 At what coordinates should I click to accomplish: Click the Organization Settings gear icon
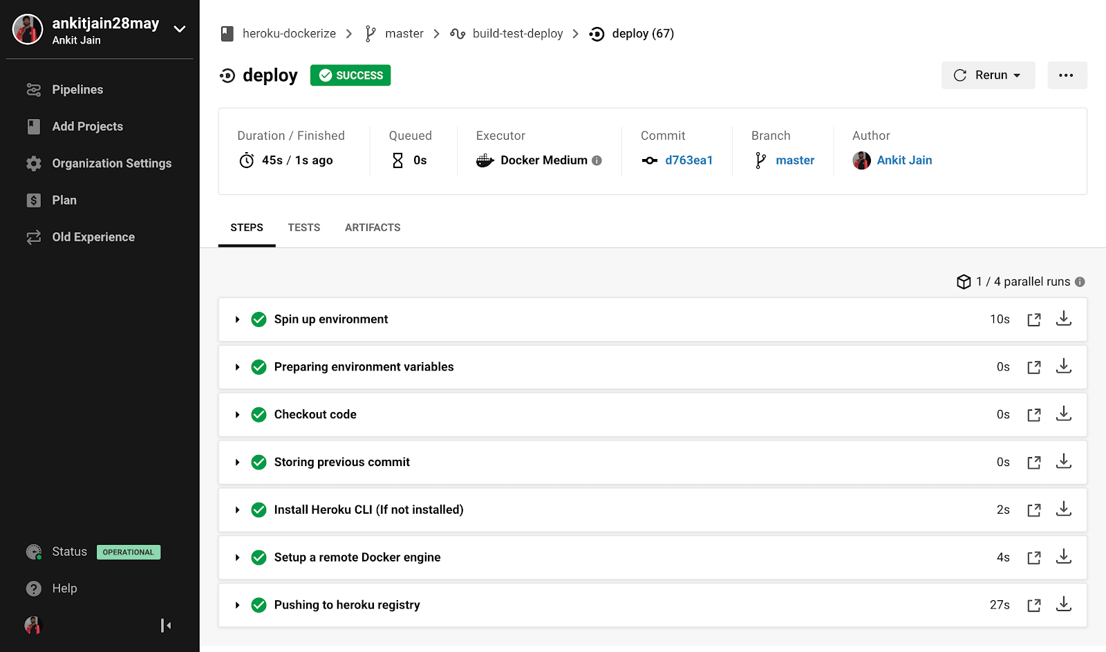pos(34,164)
